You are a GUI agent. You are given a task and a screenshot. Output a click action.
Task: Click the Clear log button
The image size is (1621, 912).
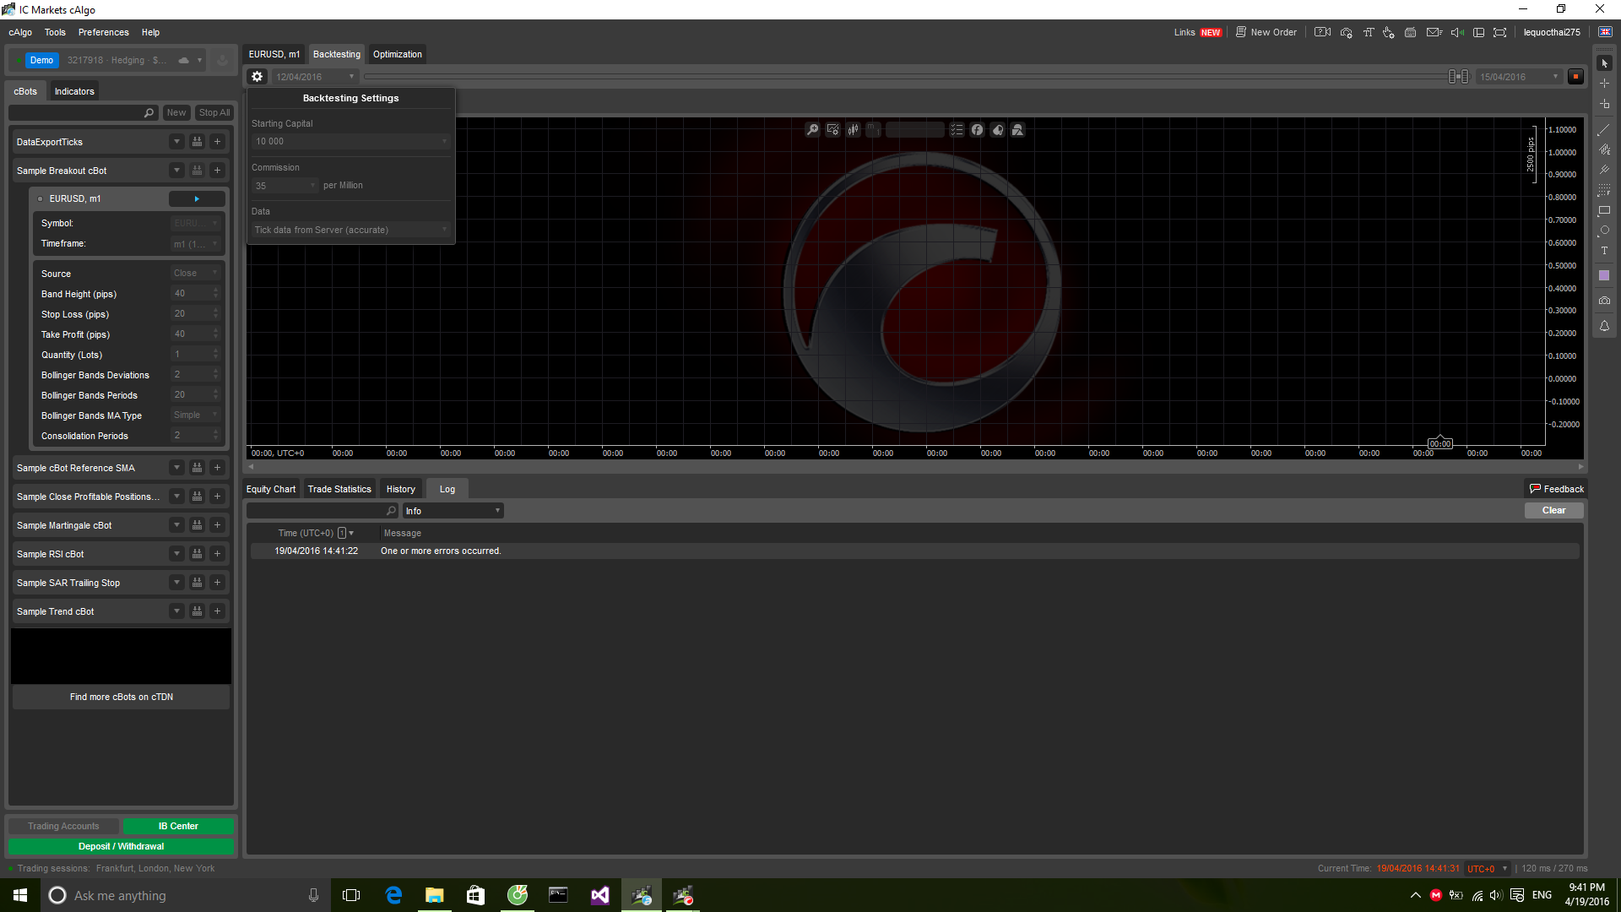(1553, 511)
